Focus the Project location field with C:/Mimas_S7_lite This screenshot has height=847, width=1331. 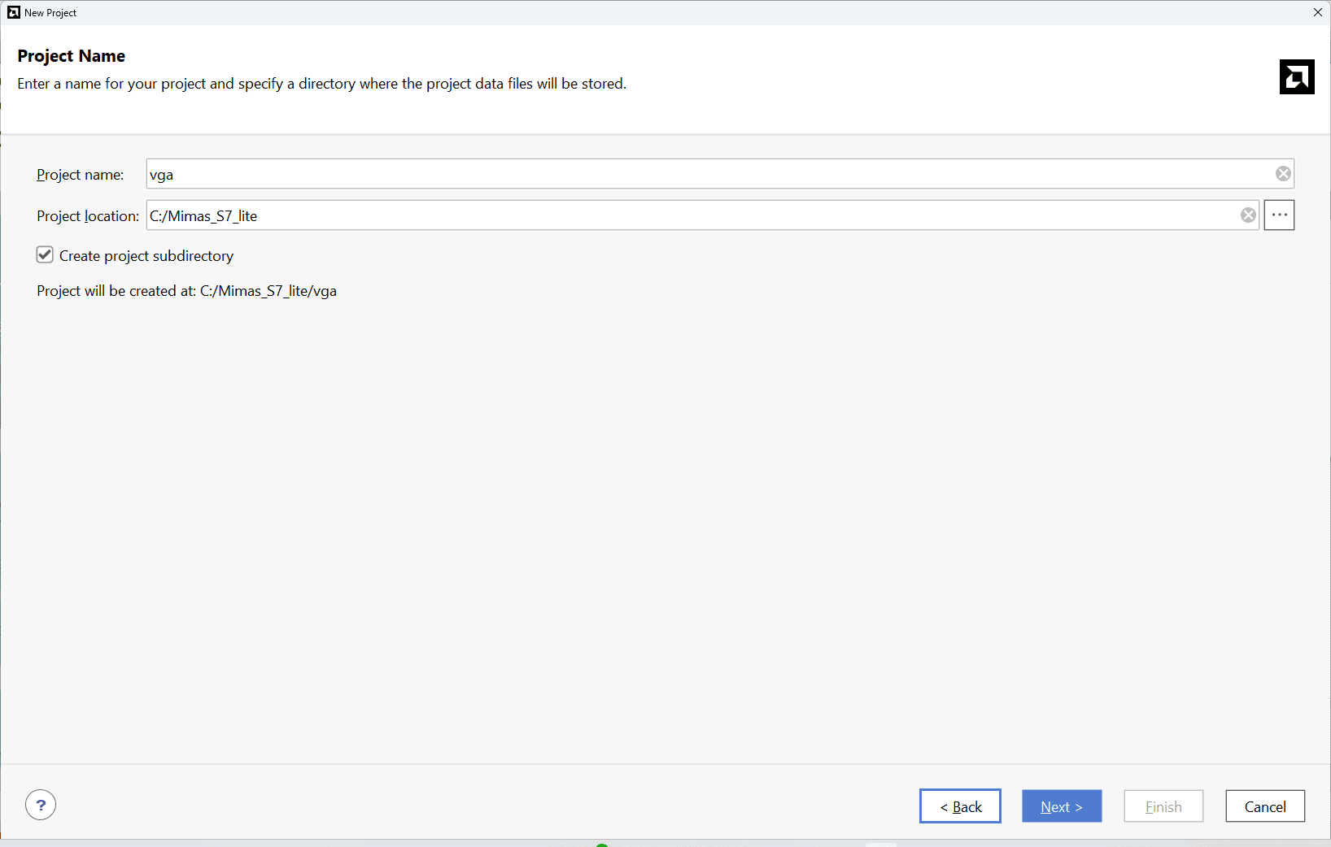coord(692,215)
